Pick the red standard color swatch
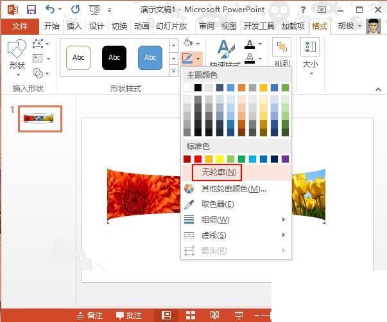Image resolution: width=387 pixels, height=322 pixels. coord(198,159)
